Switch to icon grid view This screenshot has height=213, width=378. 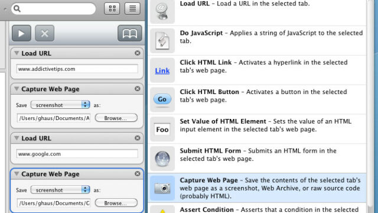point(112,9)
